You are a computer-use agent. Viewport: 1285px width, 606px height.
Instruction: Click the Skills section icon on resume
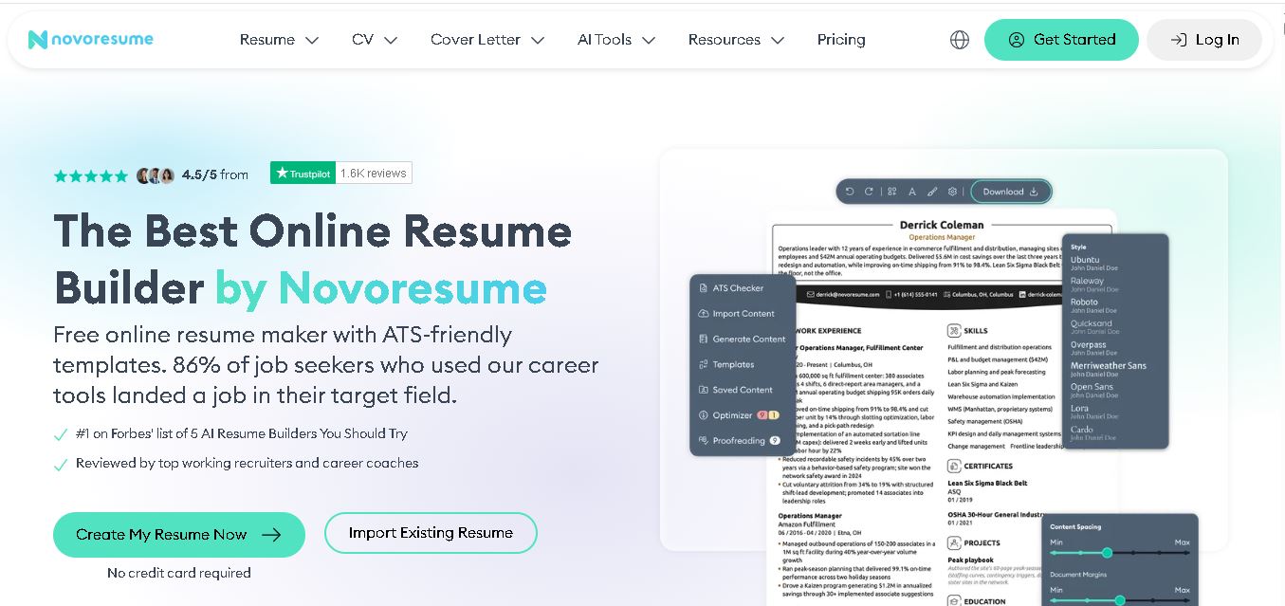(953, 331)
